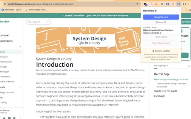This screenshot has width=191, height=119.
Task: Open the red striped extension icon
Action: coord(173,4)
